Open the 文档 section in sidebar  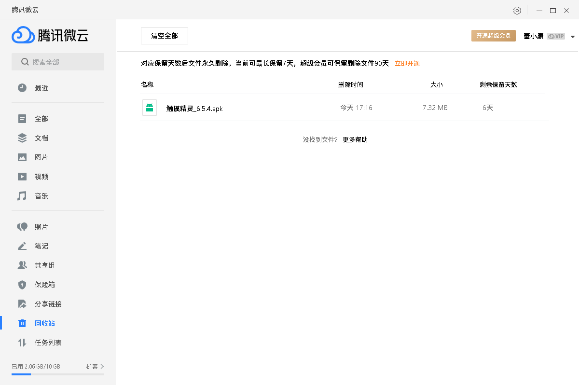(x=41, y=137)
